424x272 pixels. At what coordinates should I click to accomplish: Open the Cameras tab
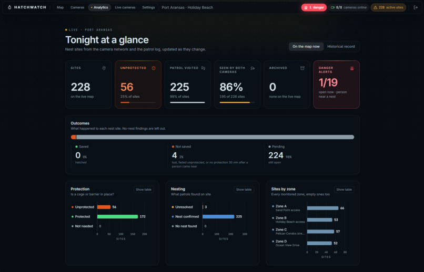(x=77, y=7)
